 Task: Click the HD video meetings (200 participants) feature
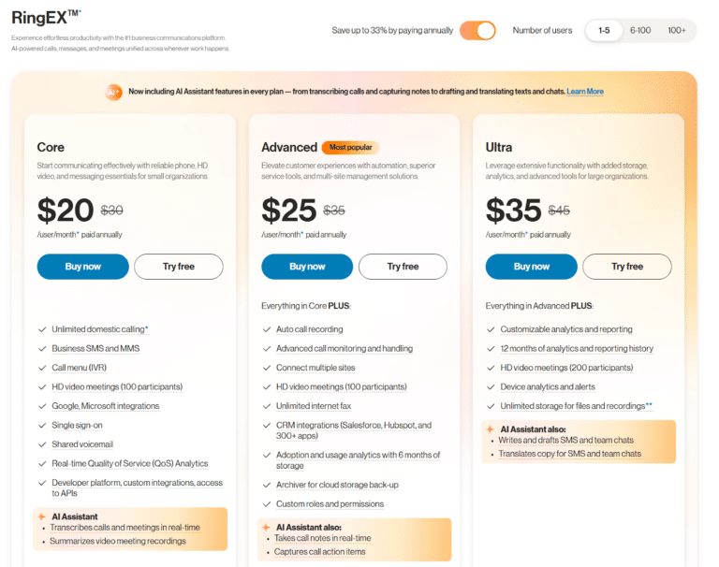(566, 368)
